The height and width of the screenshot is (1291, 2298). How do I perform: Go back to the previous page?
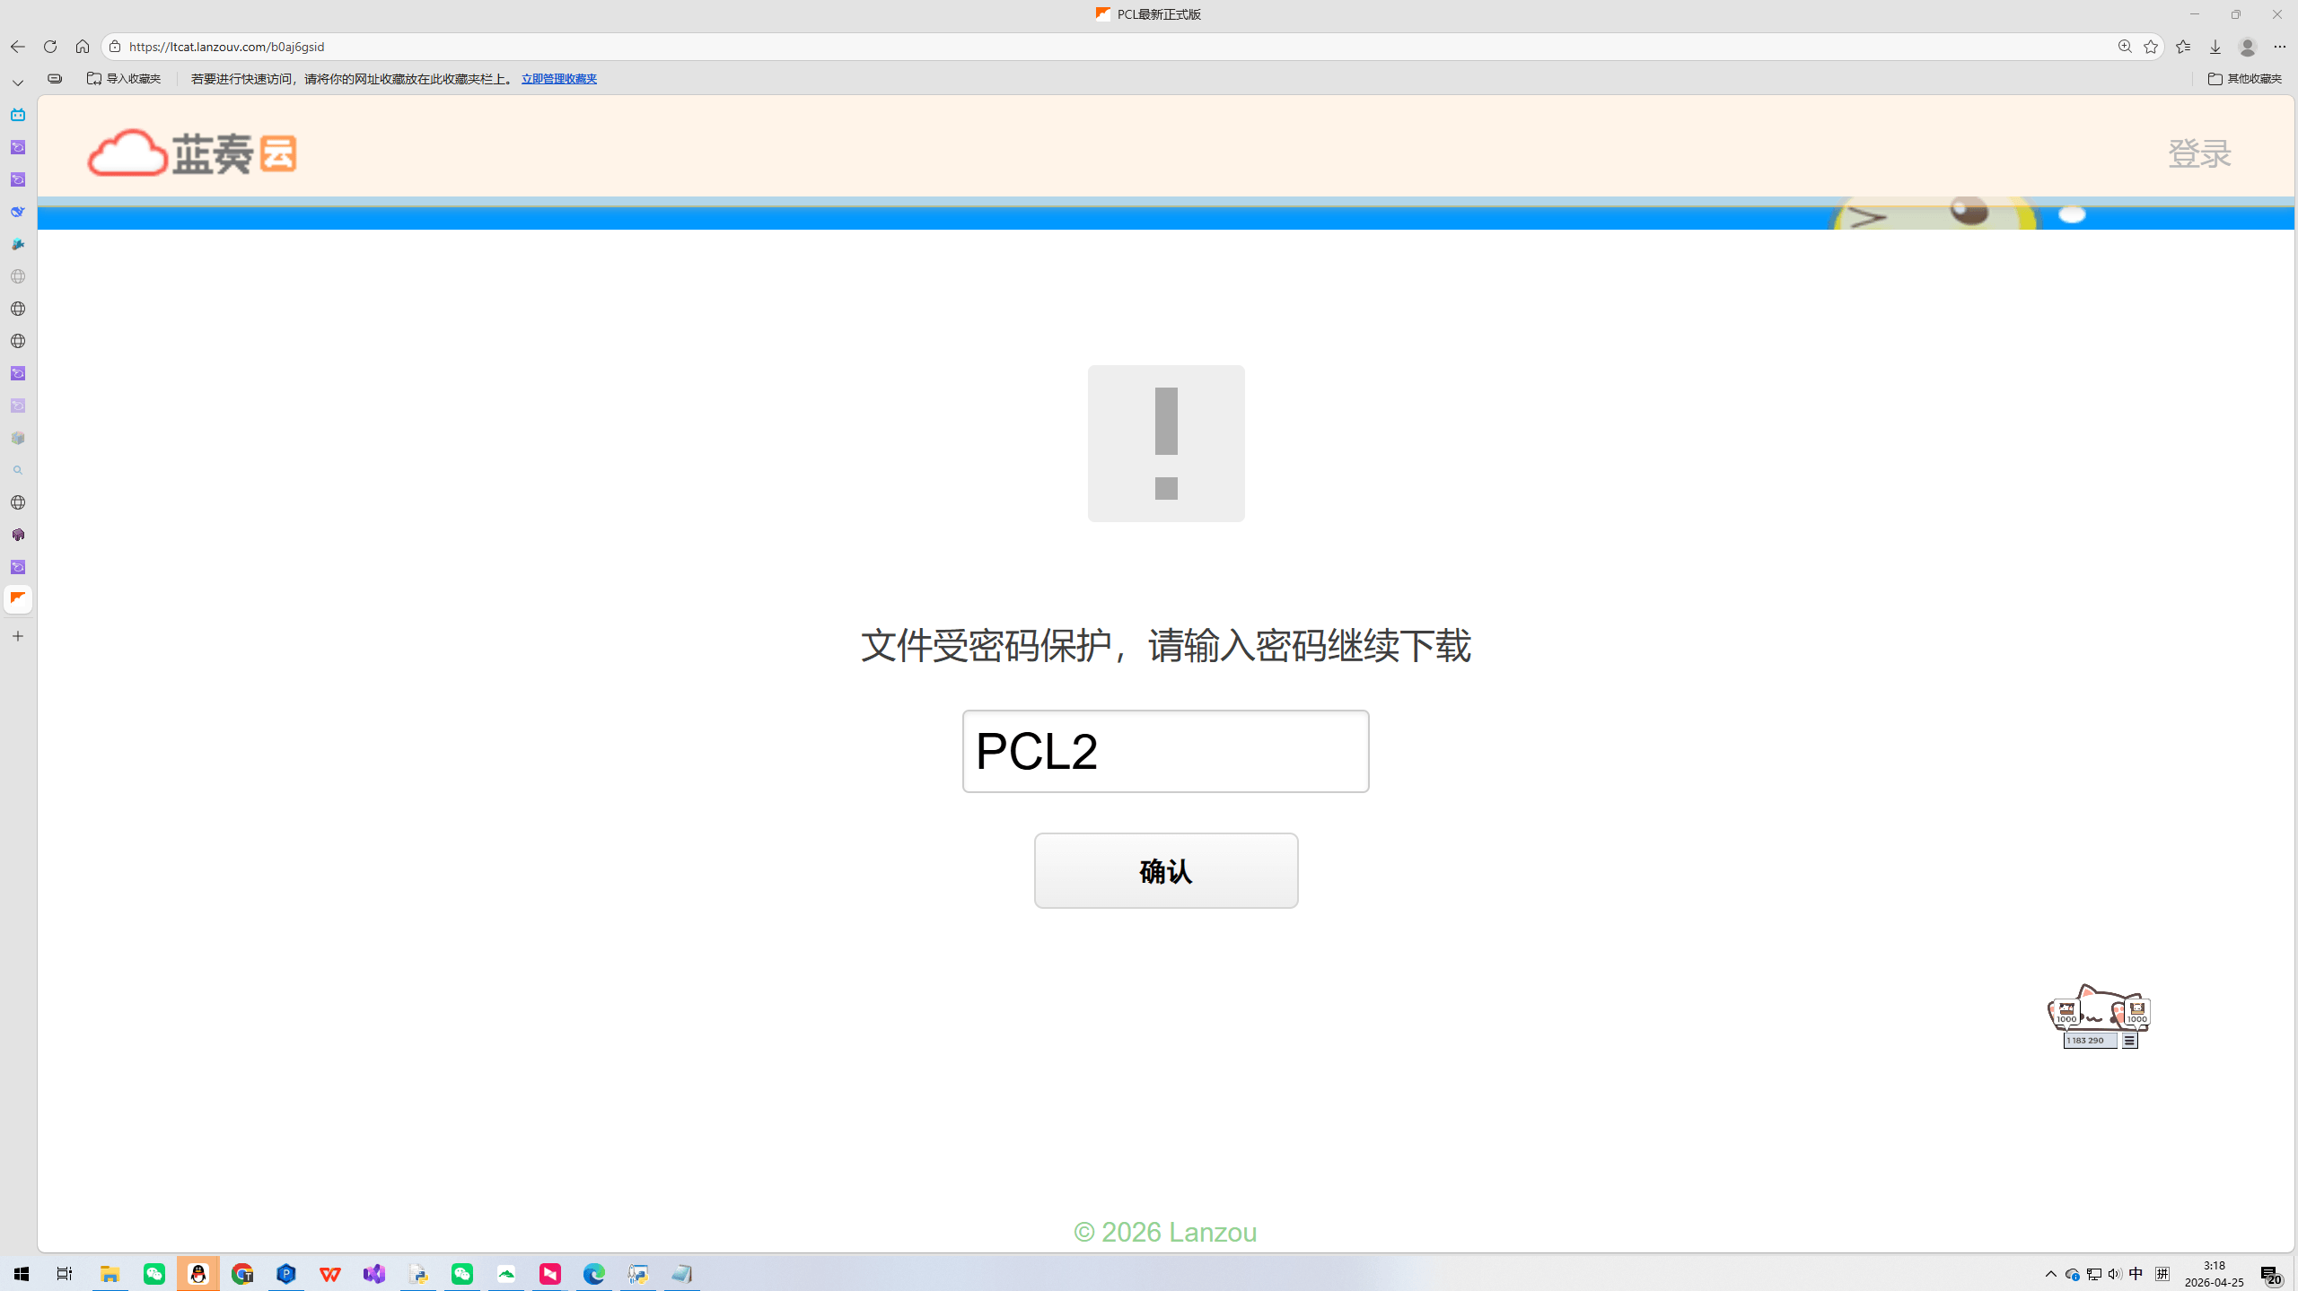point(18,47)
